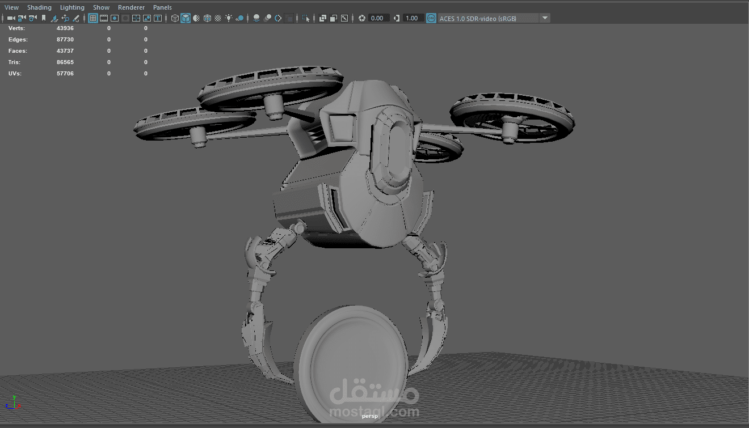Open the View menu

point(11,7)
